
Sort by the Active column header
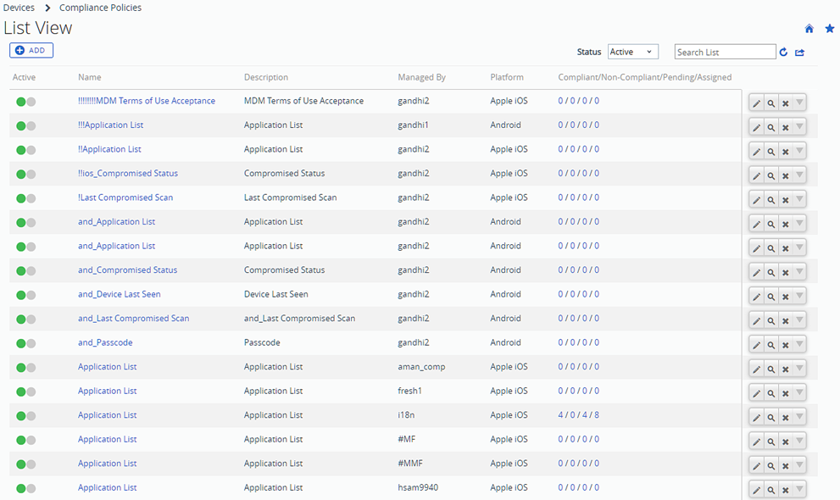(x=24, y=77)
